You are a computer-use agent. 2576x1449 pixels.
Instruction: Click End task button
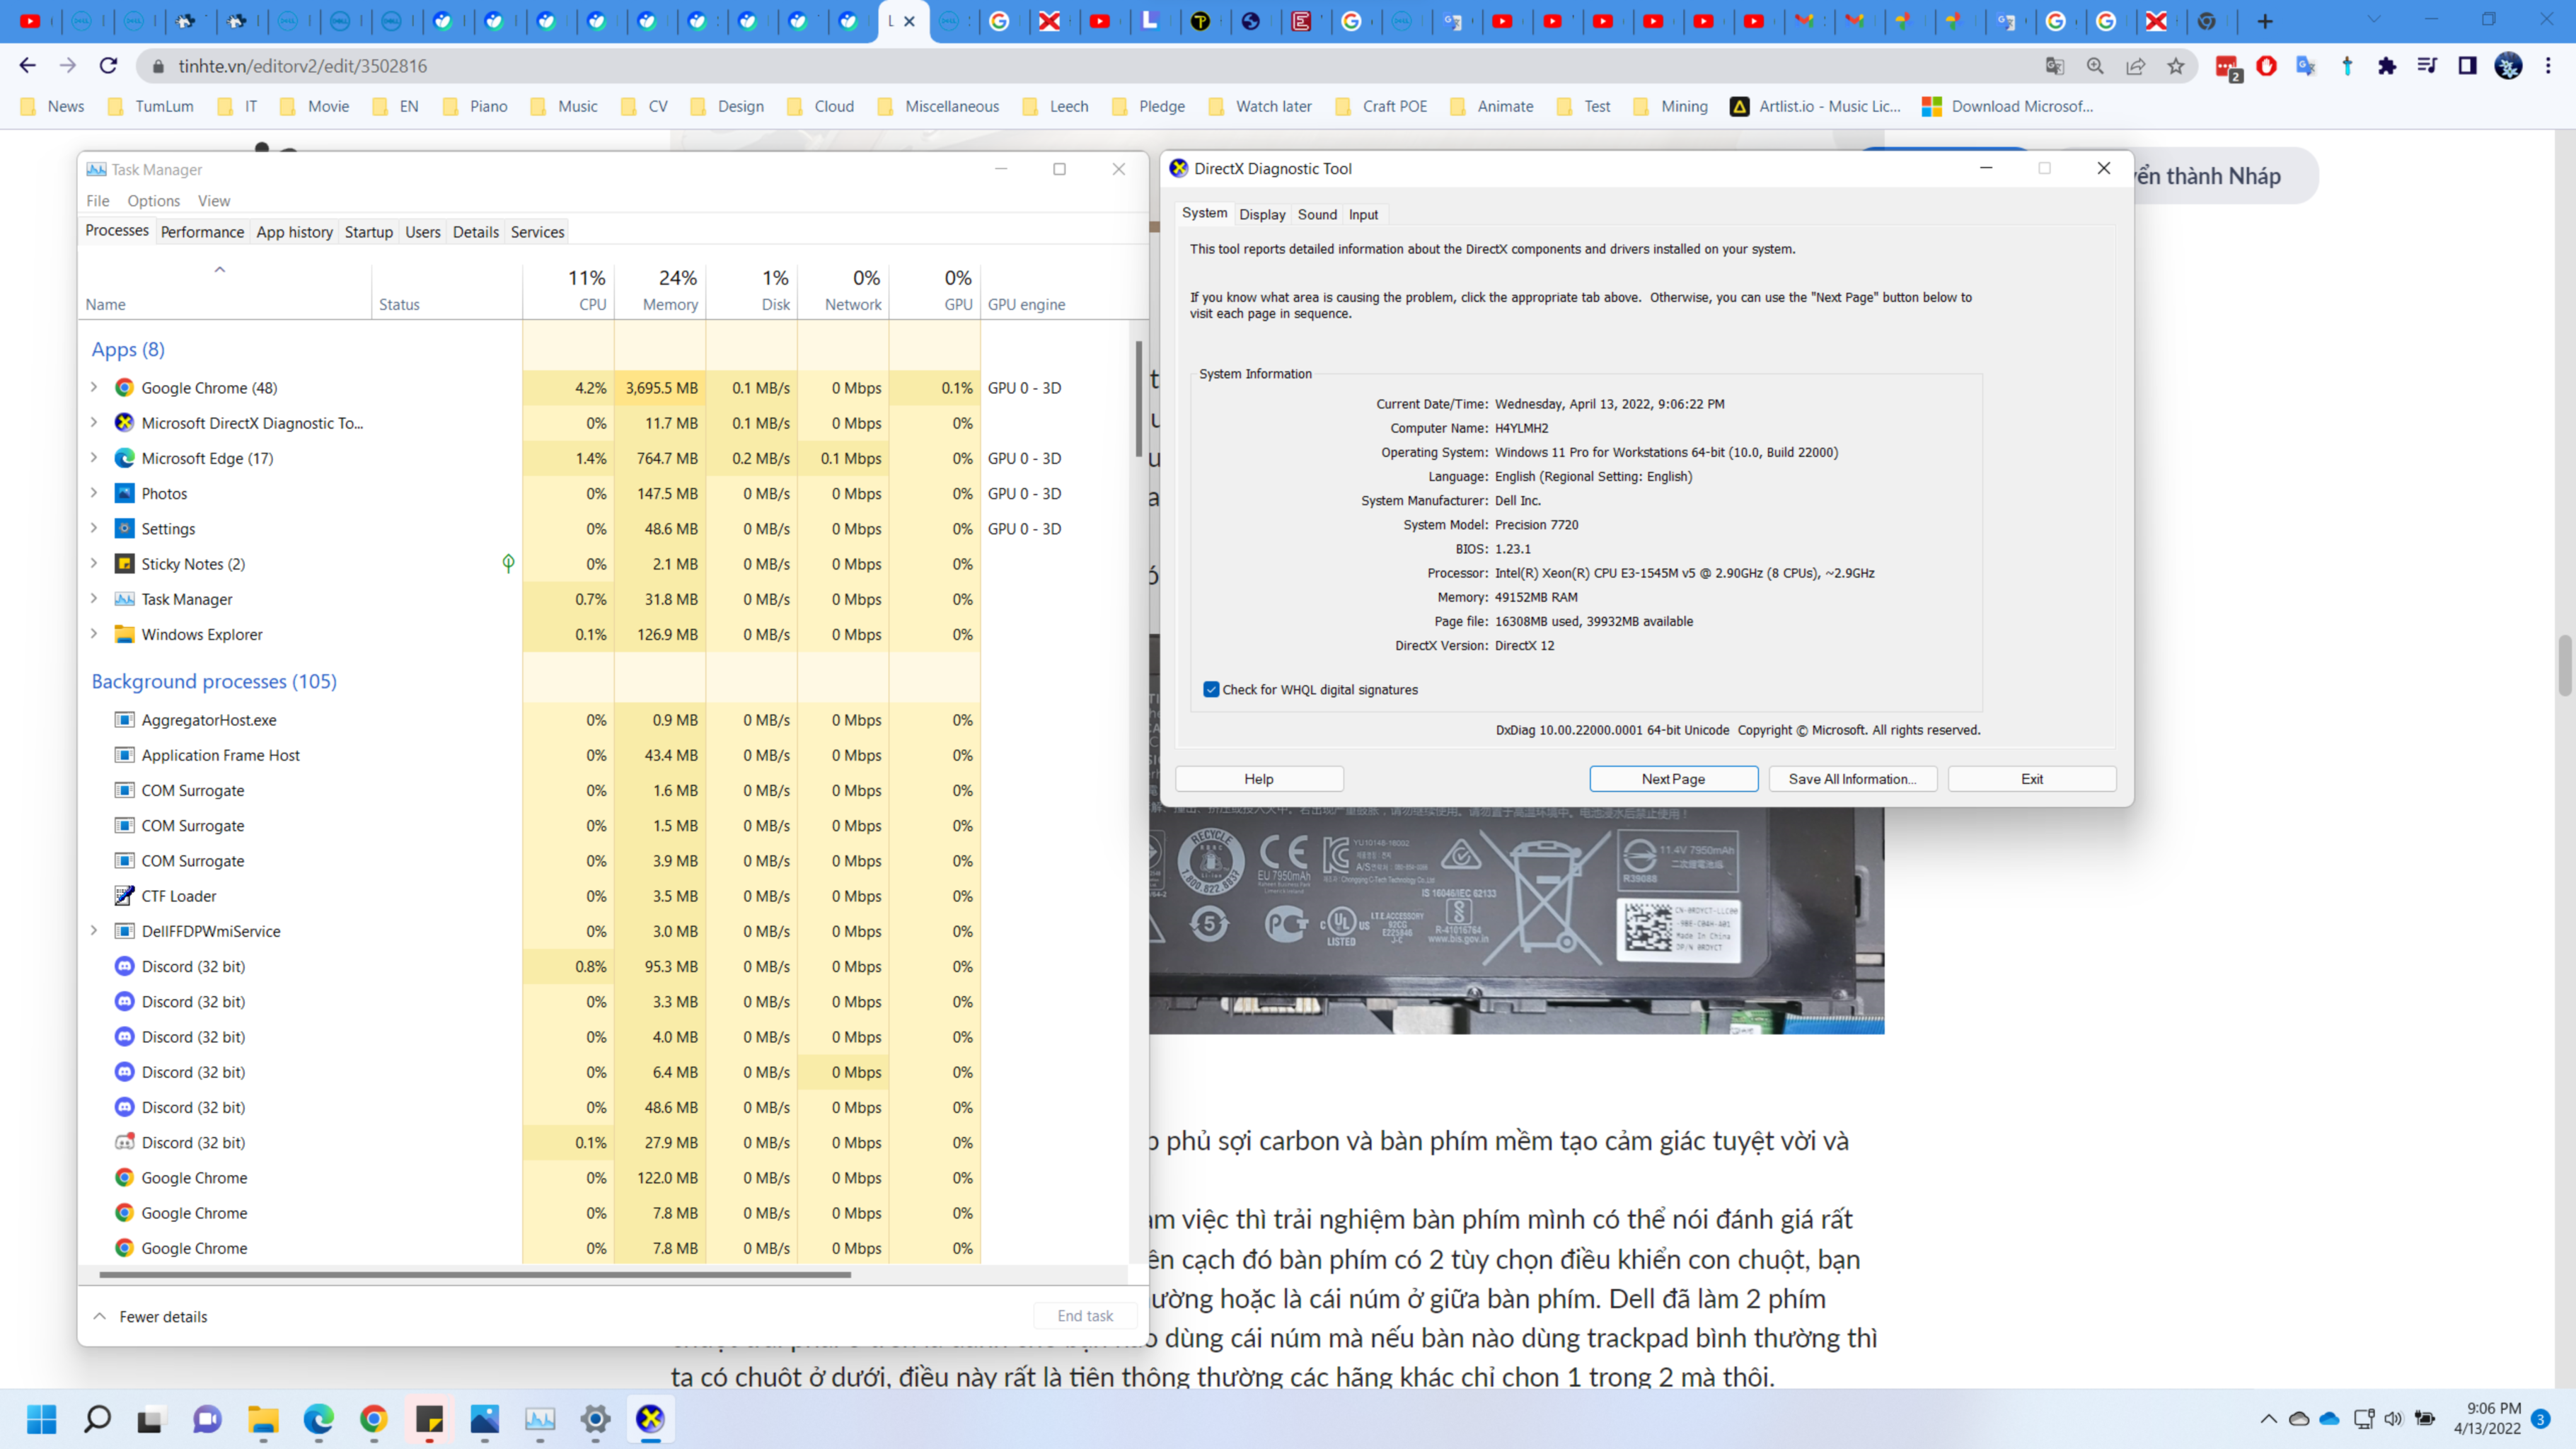tap(1085, 1316)
